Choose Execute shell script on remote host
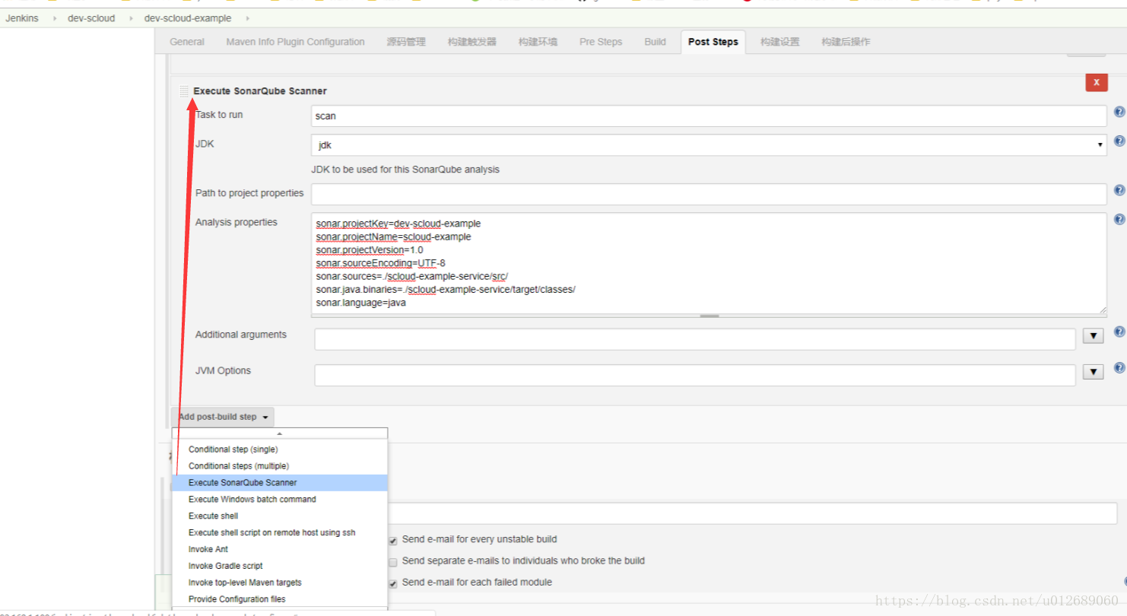 [x=280, y=533]
